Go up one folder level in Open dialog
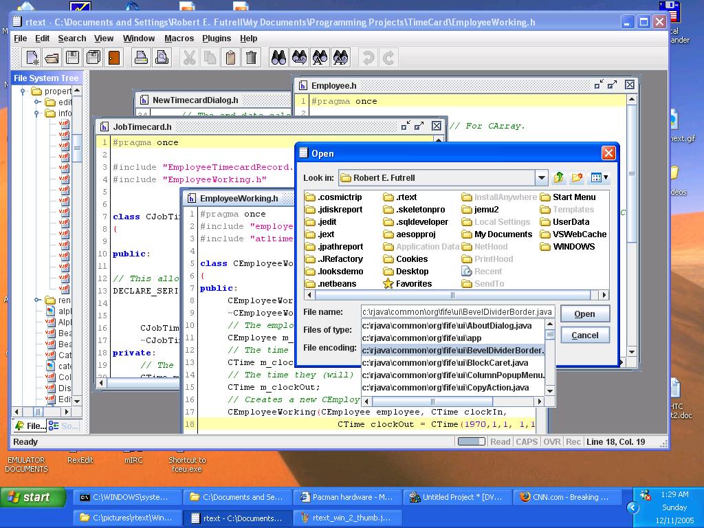Image resolution: width=704 pixels, height=528 pixels. pyautogui.click(x=558, y=178)
